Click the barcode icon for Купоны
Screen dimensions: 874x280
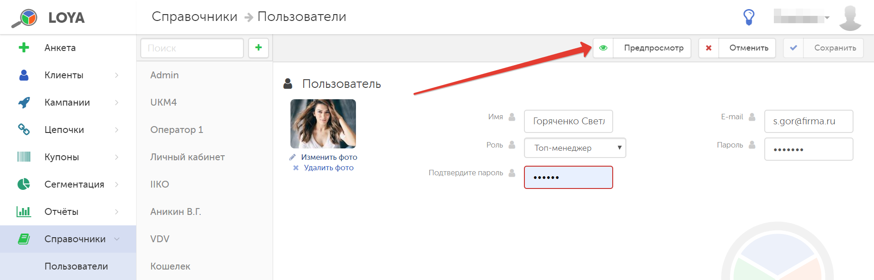(x=24, y=157)
